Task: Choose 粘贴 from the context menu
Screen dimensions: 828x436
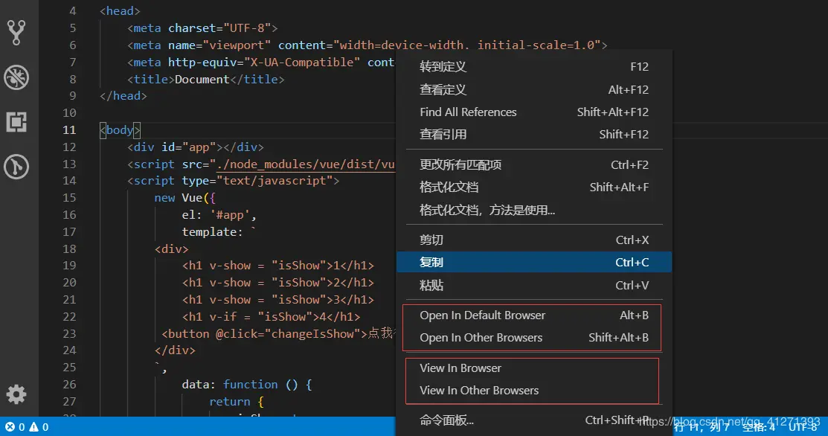Action: [534, 285]
